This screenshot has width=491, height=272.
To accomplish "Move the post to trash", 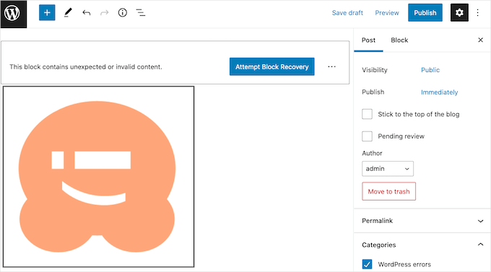I will click(x=388, y=191).
